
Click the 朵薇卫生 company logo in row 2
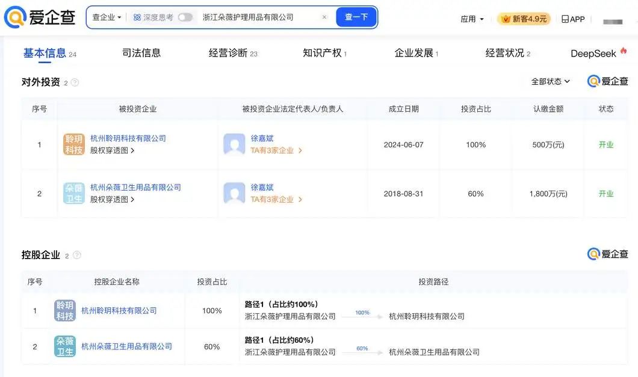tap(73, 193)
